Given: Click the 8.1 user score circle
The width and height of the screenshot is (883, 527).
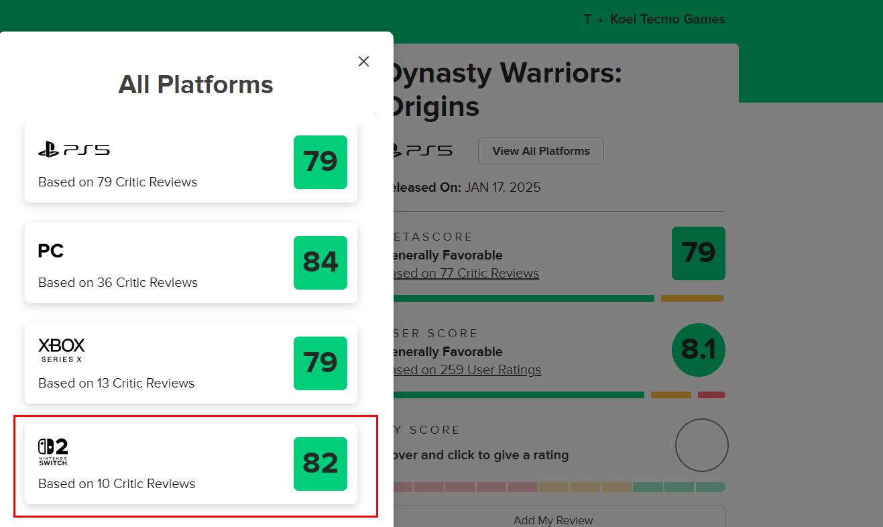Looking at the screenshot, I should [698, 350].
